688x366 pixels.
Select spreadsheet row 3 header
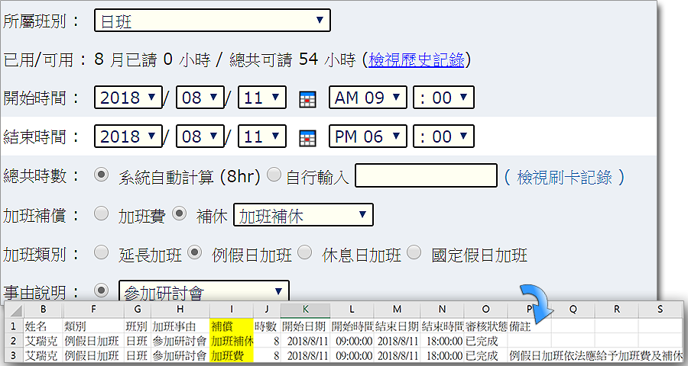click(x=14, y=355)
